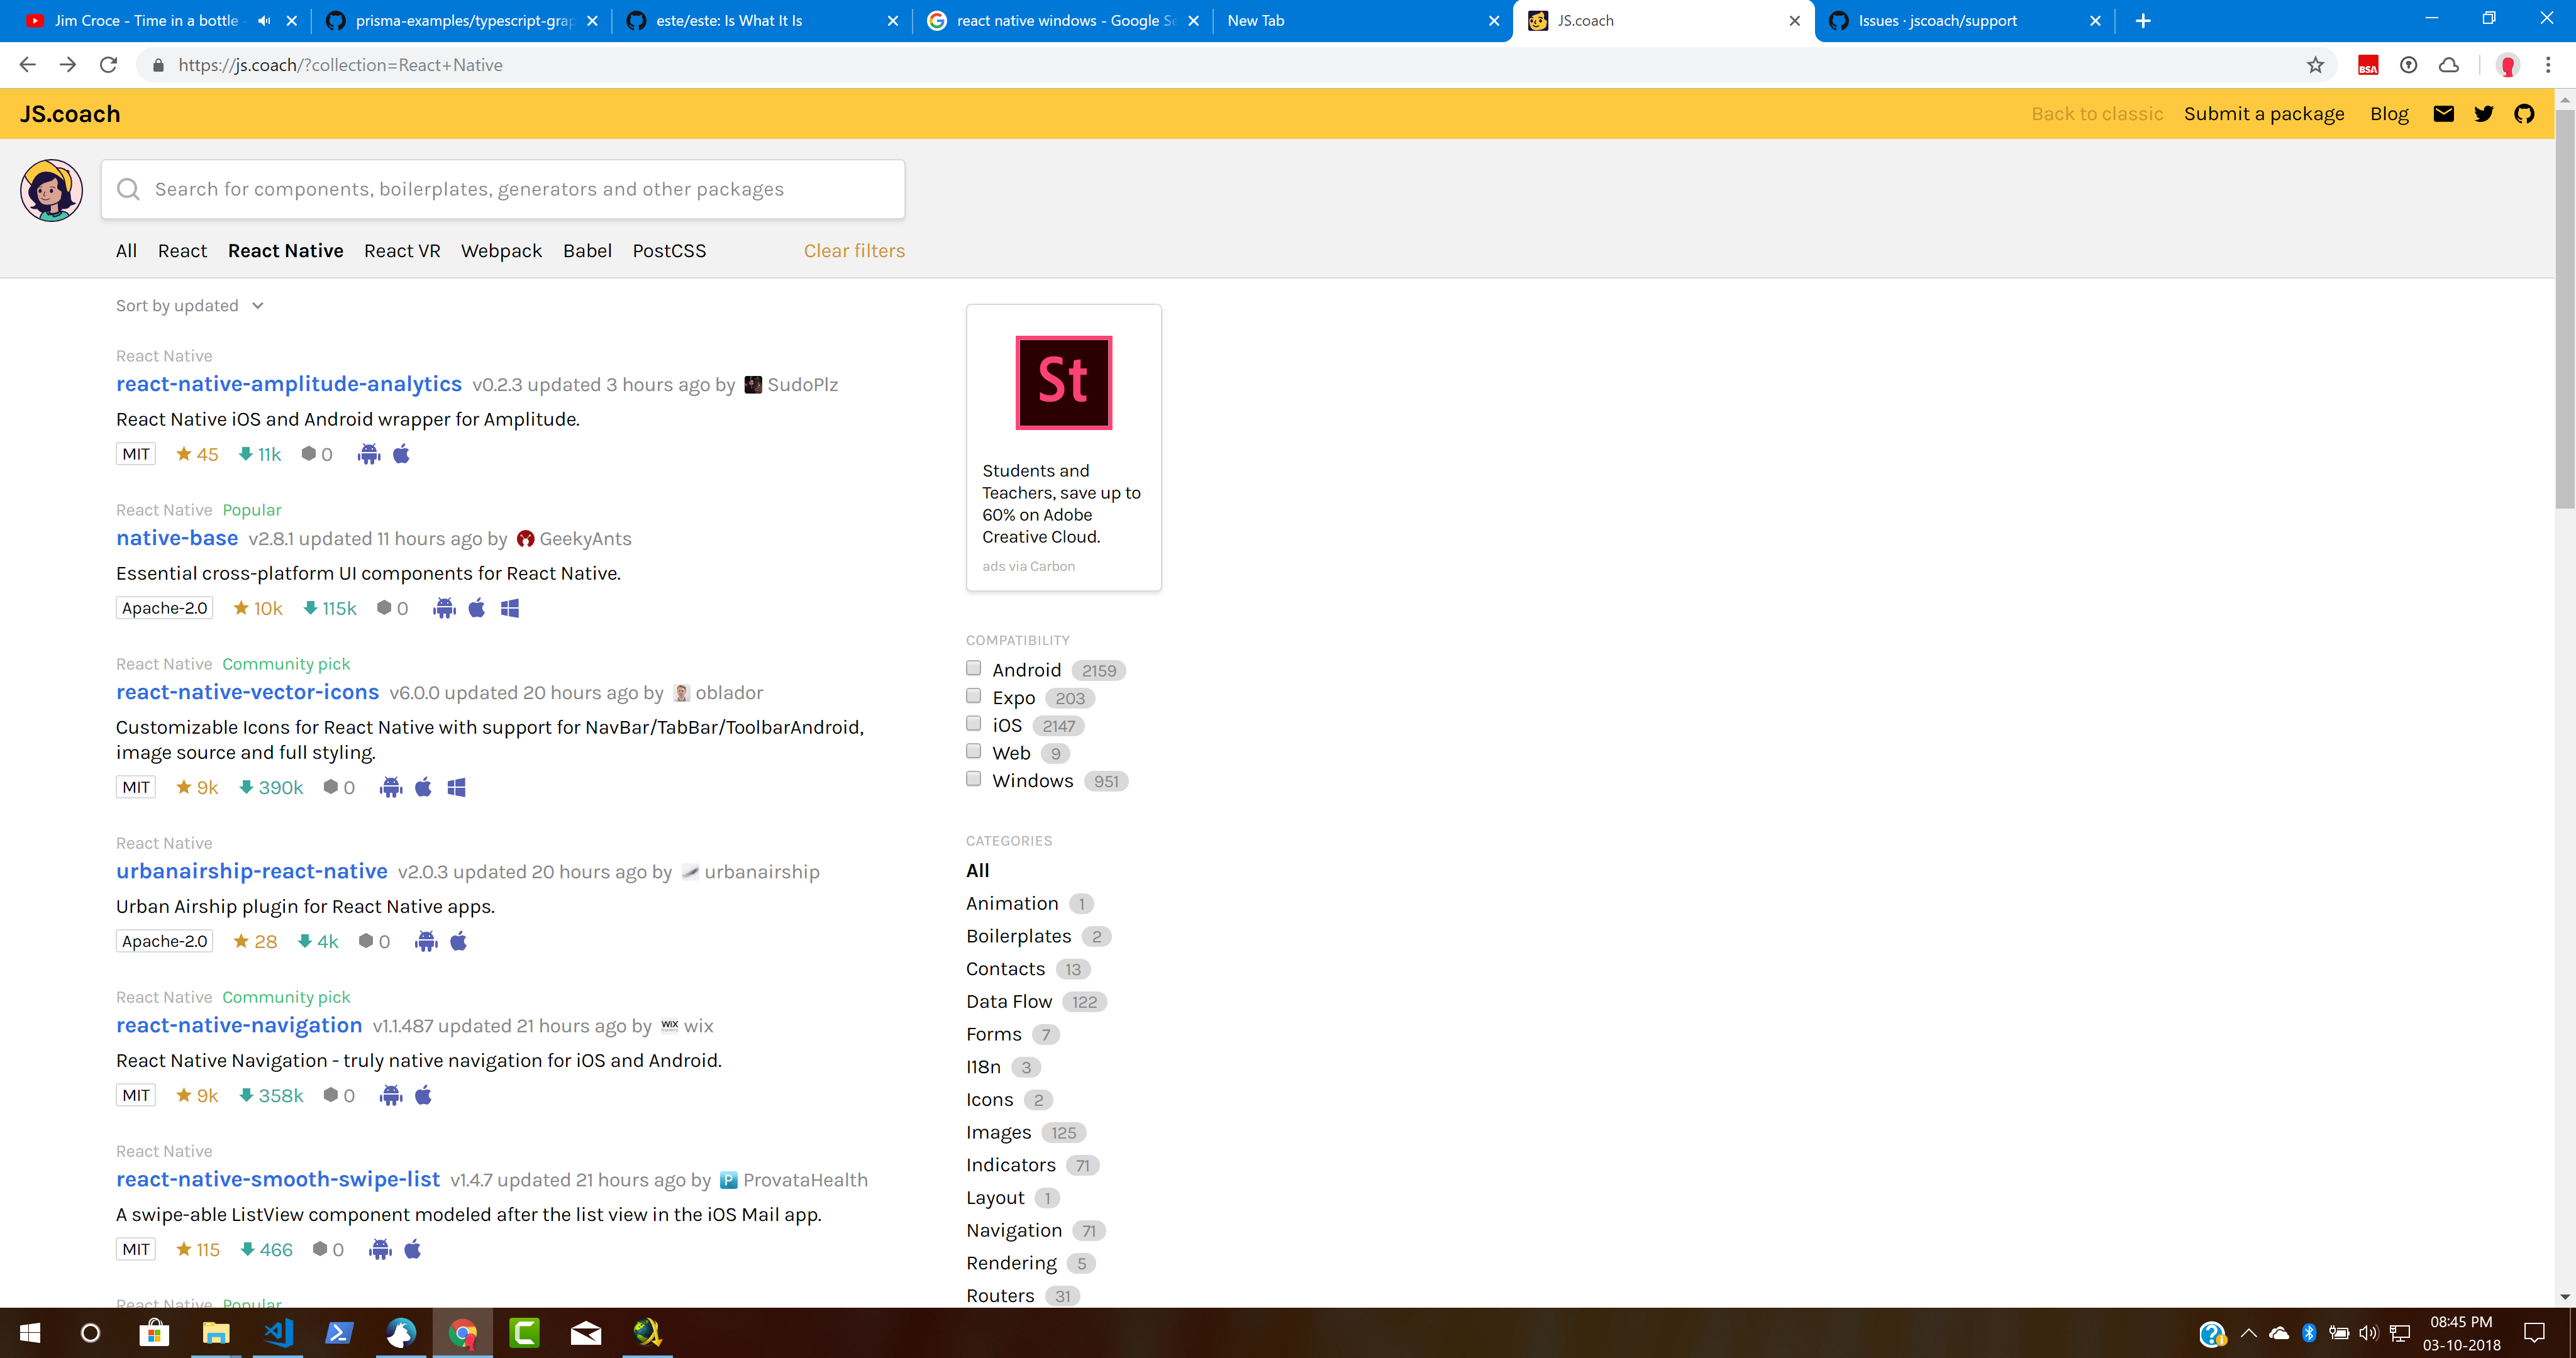
Task: Click the mail icon in the header
Action: click(2444, 113)
